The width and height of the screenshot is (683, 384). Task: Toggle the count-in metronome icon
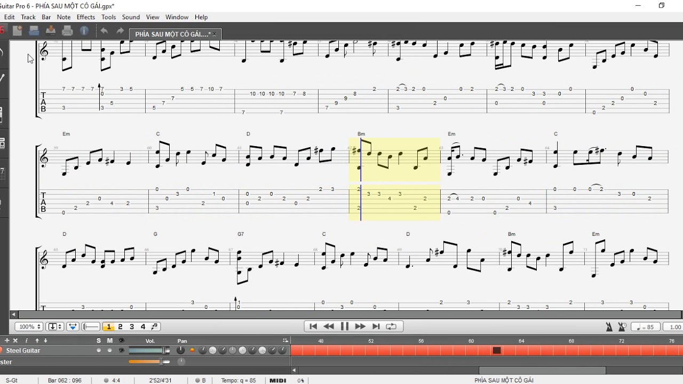pos(622,327)
